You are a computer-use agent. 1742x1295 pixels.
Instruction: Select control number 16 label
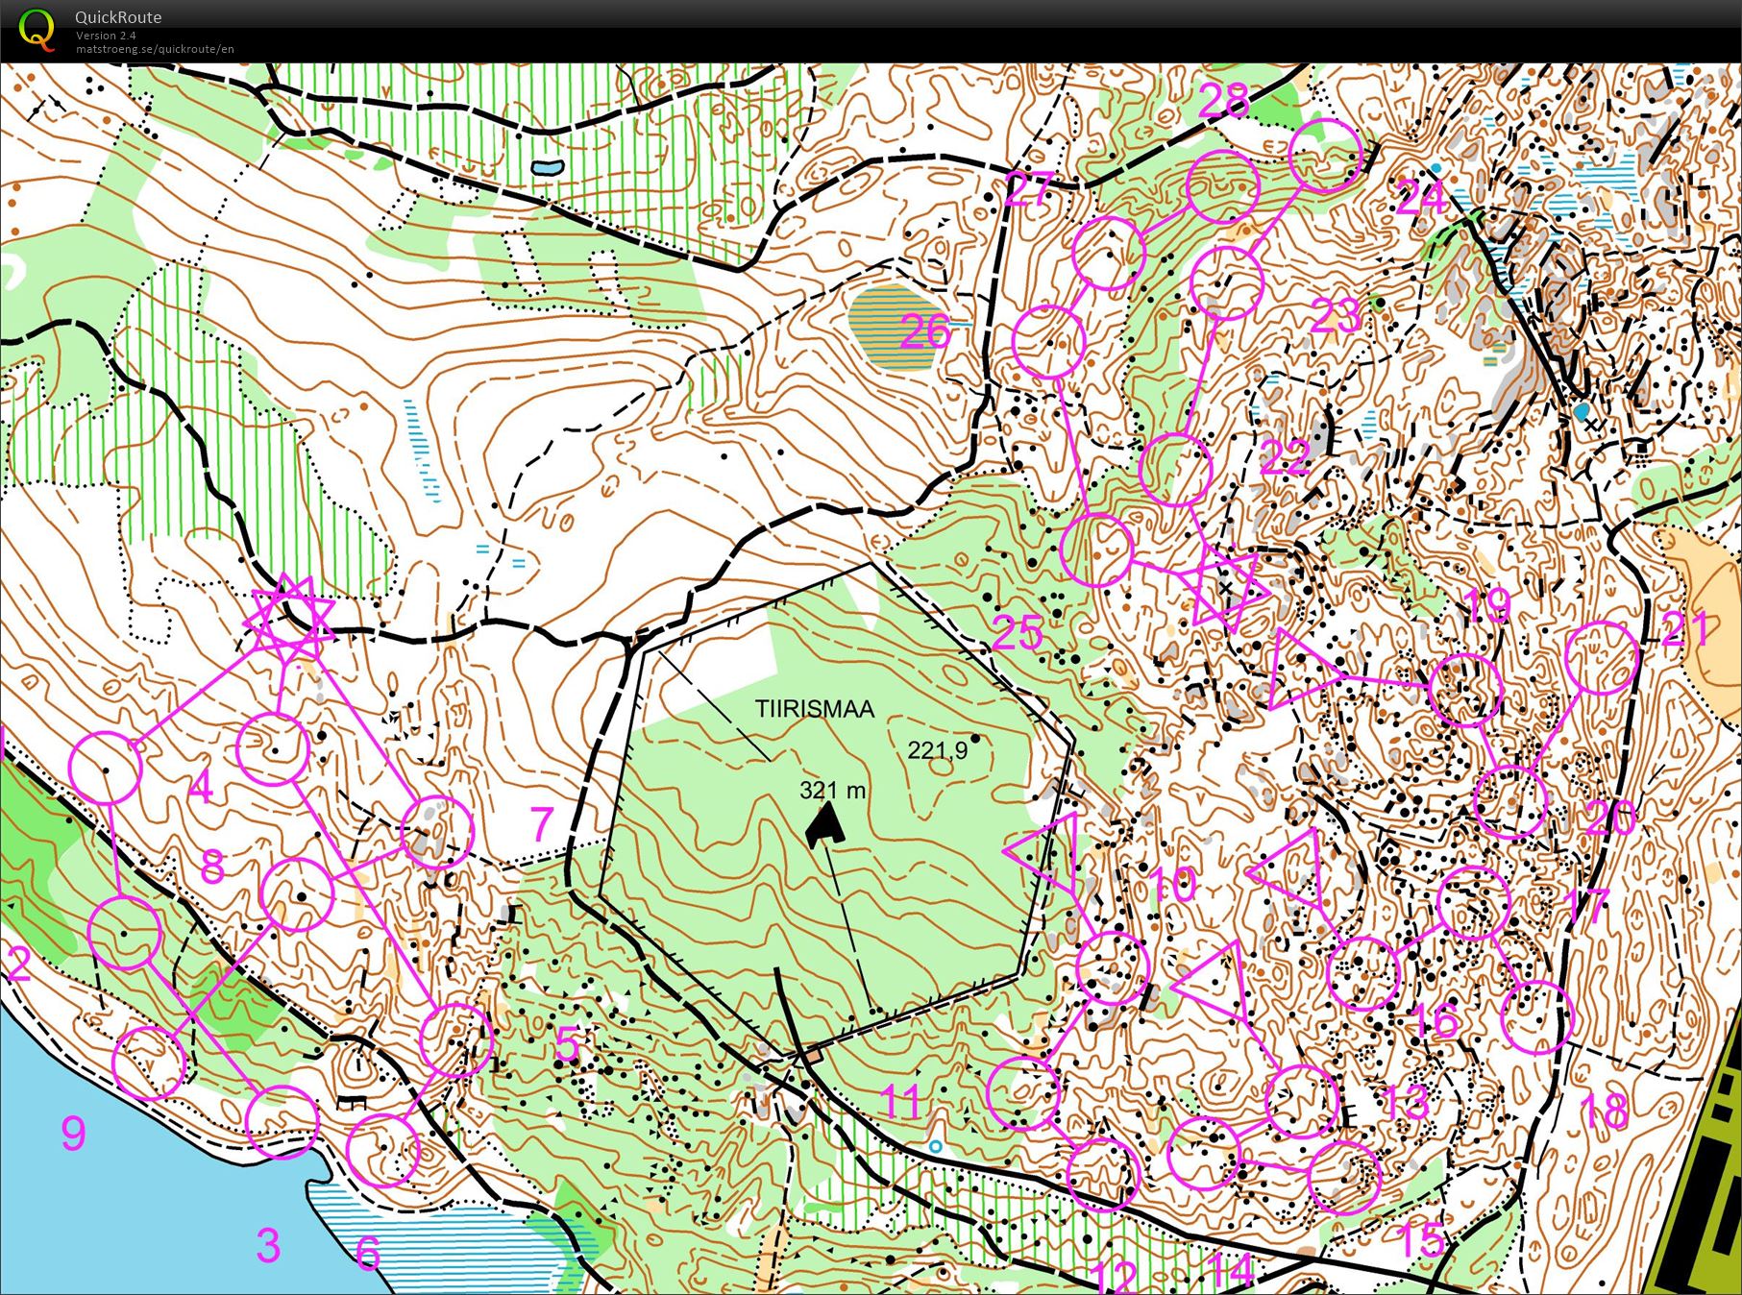1436,1020
